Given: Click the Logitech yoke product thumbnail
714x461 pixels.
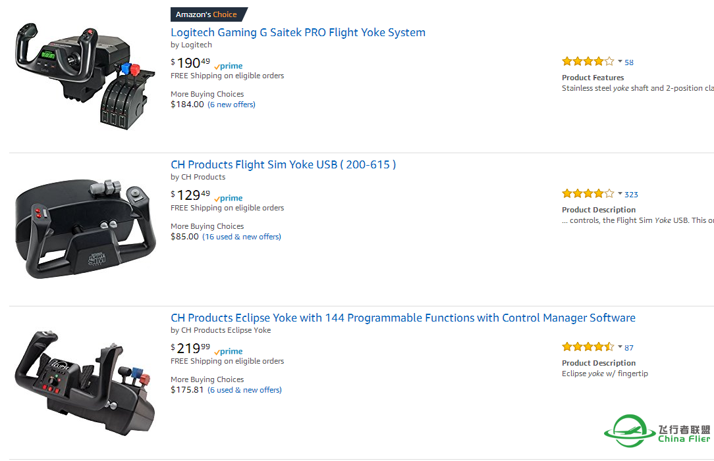Looking at the screenshot, I should (85, 76).
